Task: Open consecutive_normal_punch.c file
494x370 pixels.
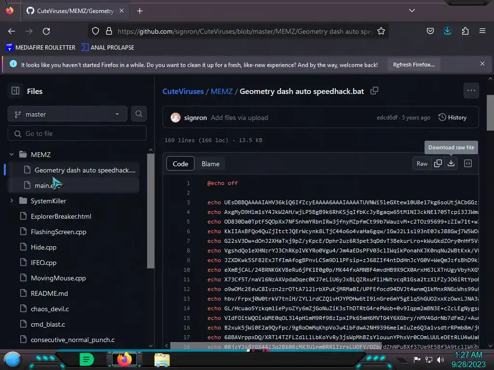Action: 72,340
